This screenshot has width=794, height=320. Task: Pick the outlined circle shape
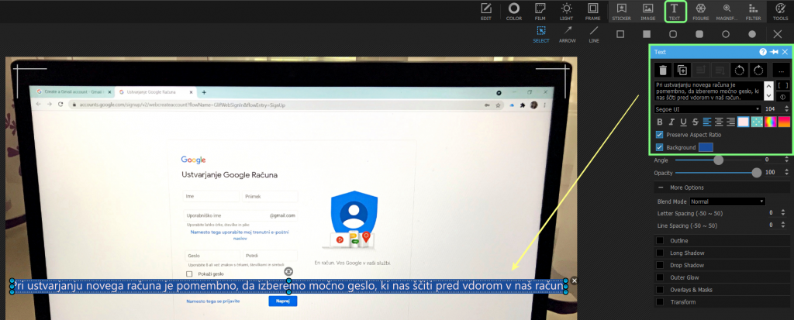pos(726,34)
